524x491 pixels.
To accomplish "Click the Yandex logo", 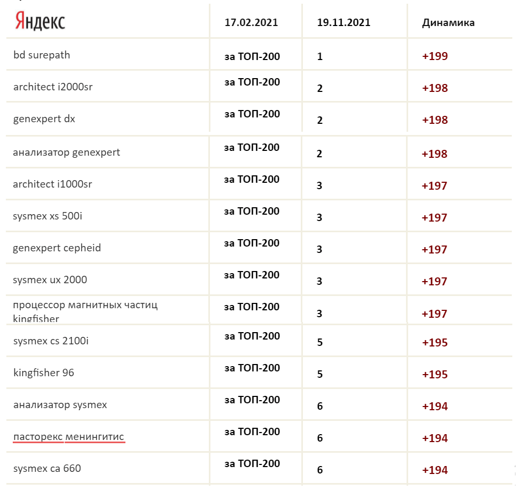I will point(40,21).
